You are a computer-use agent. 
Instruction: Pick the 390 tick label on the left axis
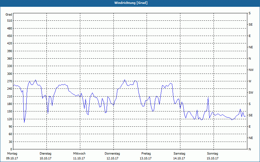[x=10, y=51]
